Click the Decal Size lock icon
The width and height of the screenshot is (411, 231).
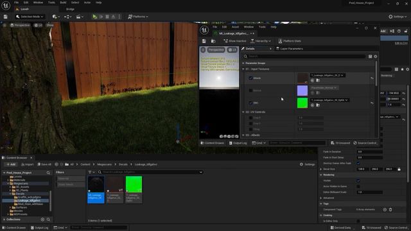[x=399, y=169]
